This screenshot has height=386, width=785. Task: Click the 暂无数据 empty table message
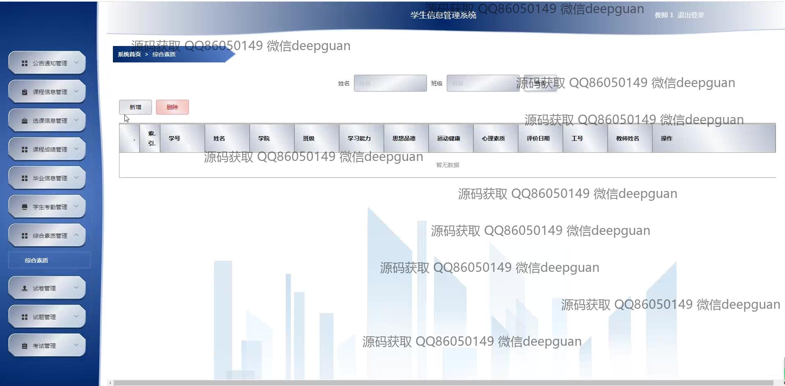[448, 165]
